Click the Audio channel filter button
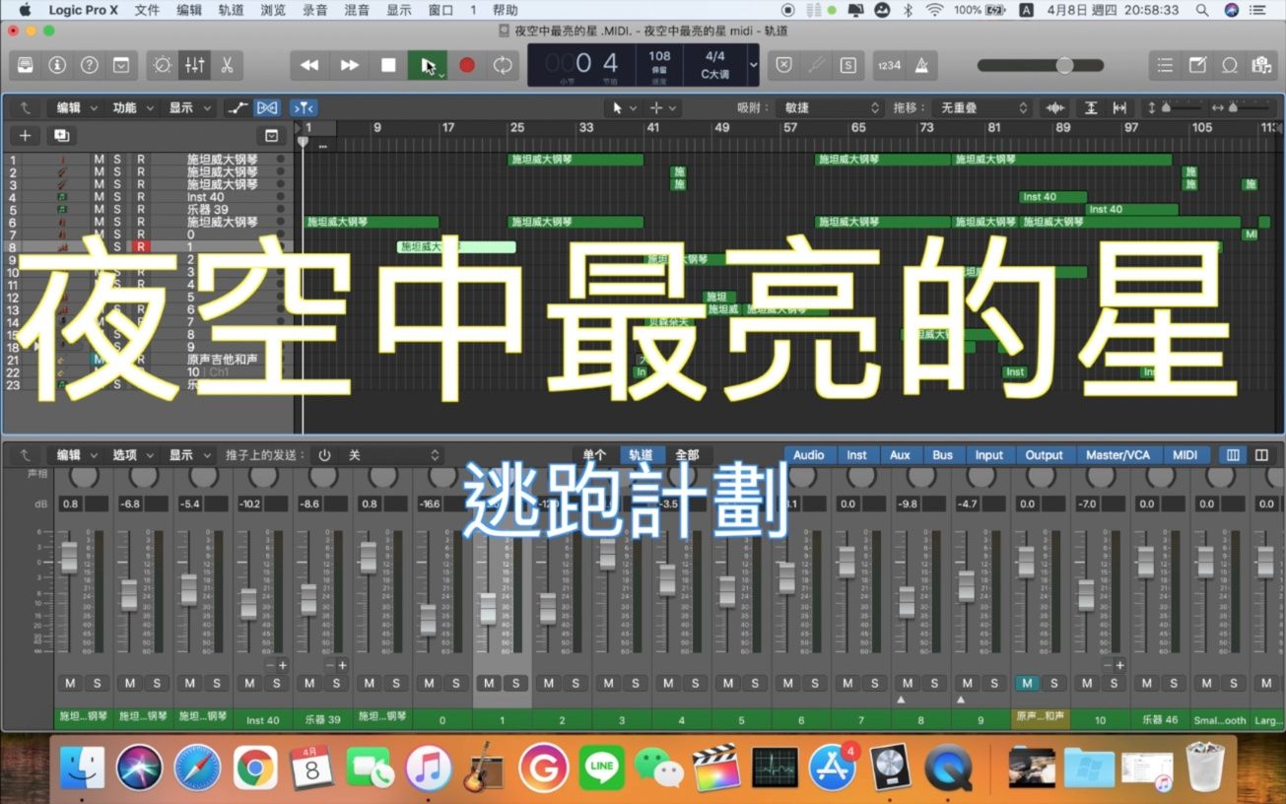This screenshot has width=1286, height=804. point(809,455)
